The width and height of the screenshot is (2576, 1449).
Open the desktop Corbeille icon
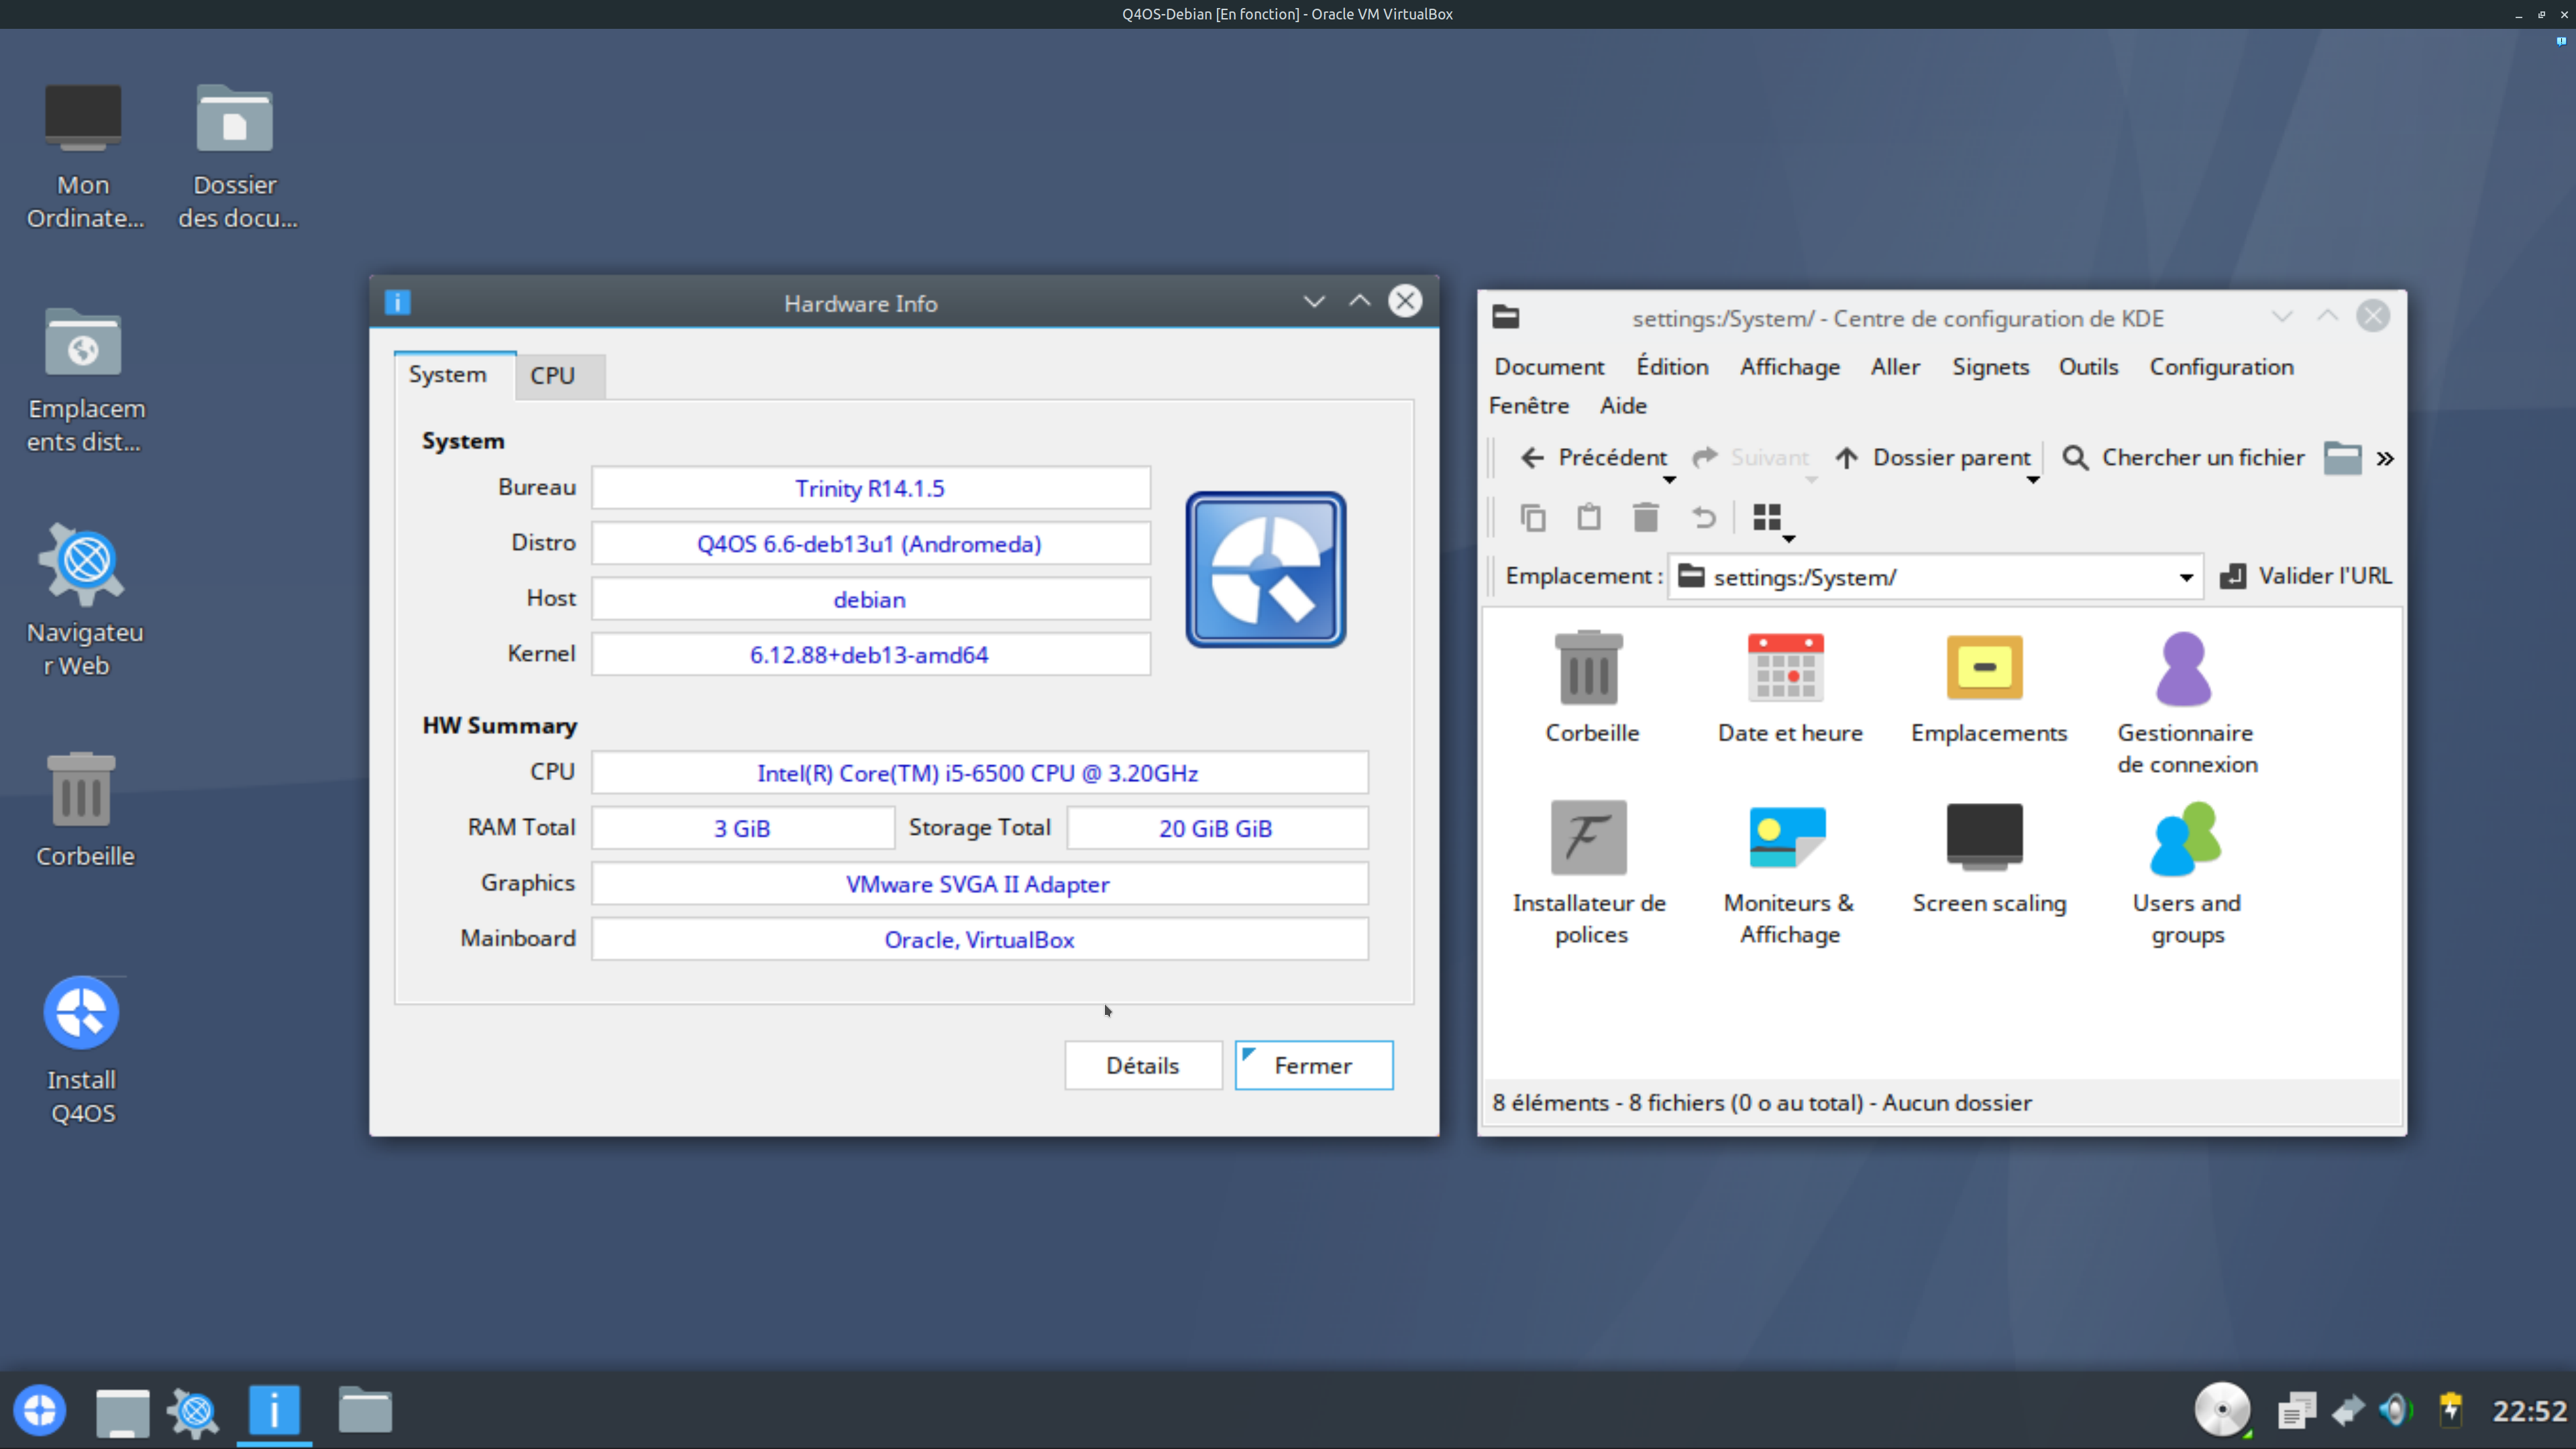click(x=85, y=810)
